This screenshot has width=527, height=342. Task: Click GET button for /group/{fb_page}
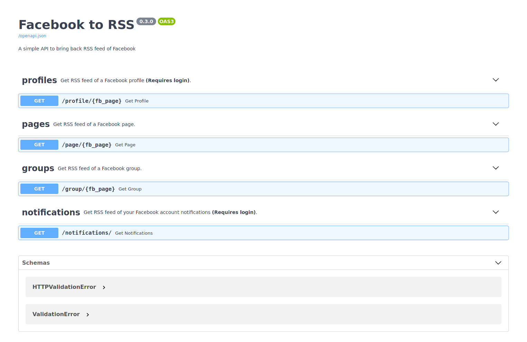tap(39, 189)
